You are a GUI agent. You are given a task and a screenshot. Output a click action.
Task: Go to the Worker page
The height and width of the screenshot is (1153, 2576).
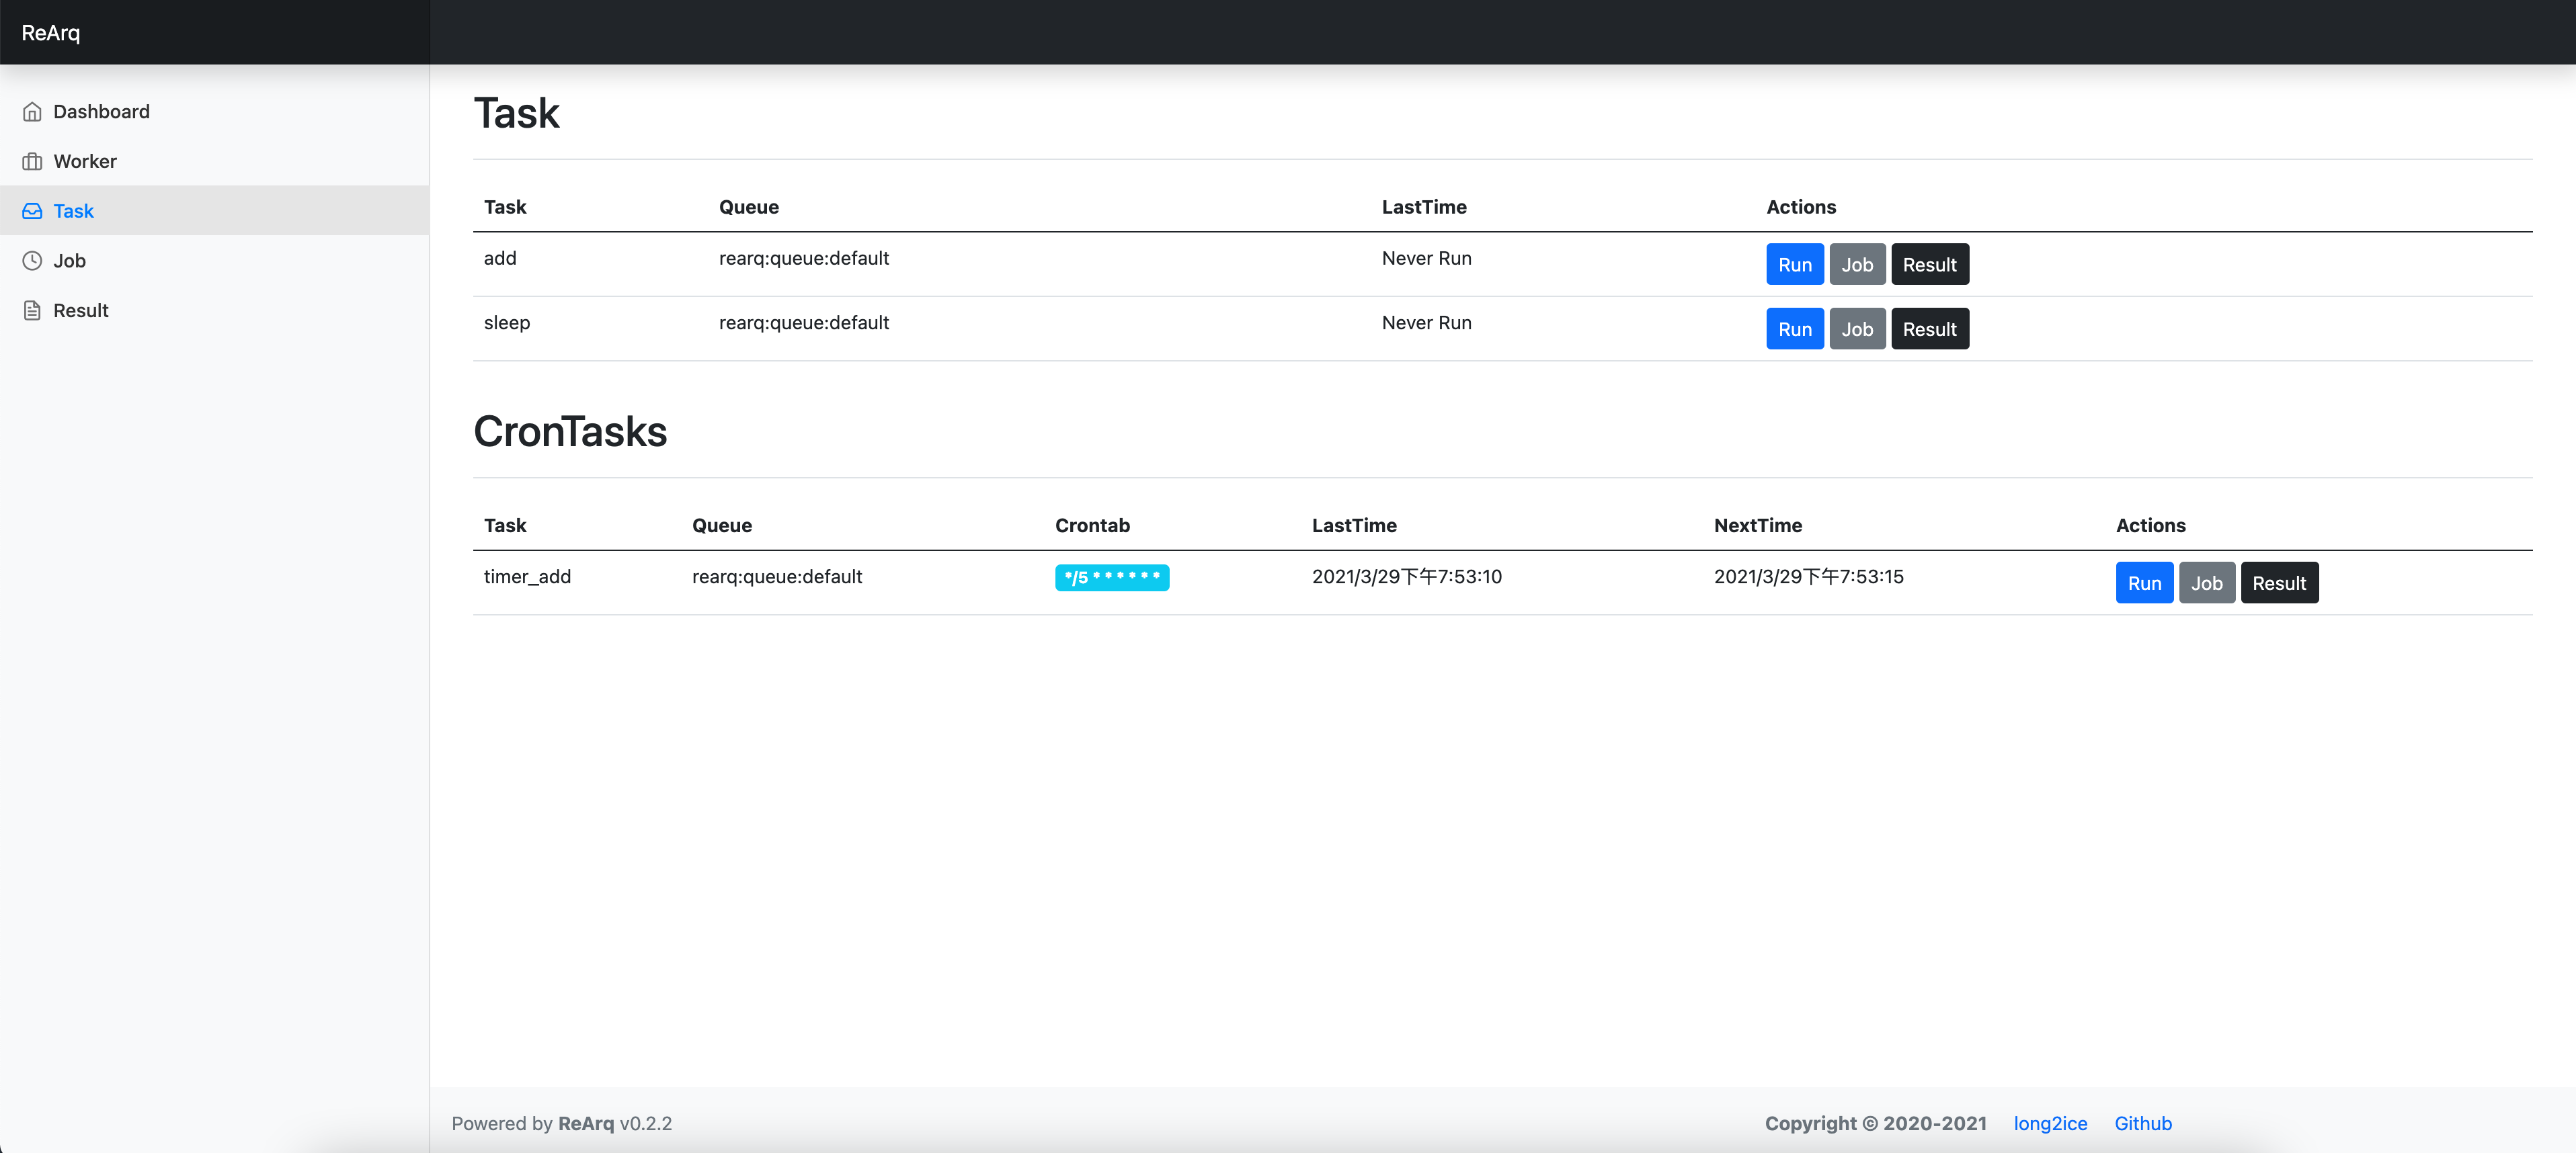[x=85, y=162]
